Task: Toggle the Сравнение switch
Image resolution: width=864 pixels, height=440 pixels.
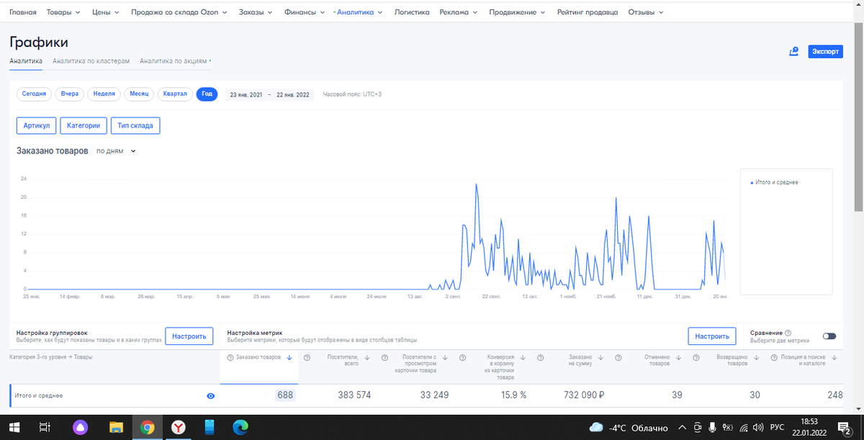Action: 829,336
